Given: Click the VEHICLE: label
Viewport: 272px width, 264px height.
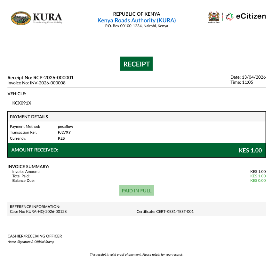Looking at the screenshot, I should [17, 94].
